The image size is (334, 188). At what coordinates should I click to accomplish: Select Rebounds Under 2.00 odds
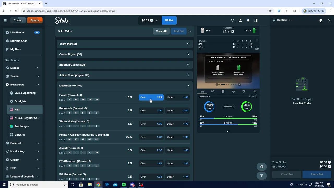coord(177,110)
